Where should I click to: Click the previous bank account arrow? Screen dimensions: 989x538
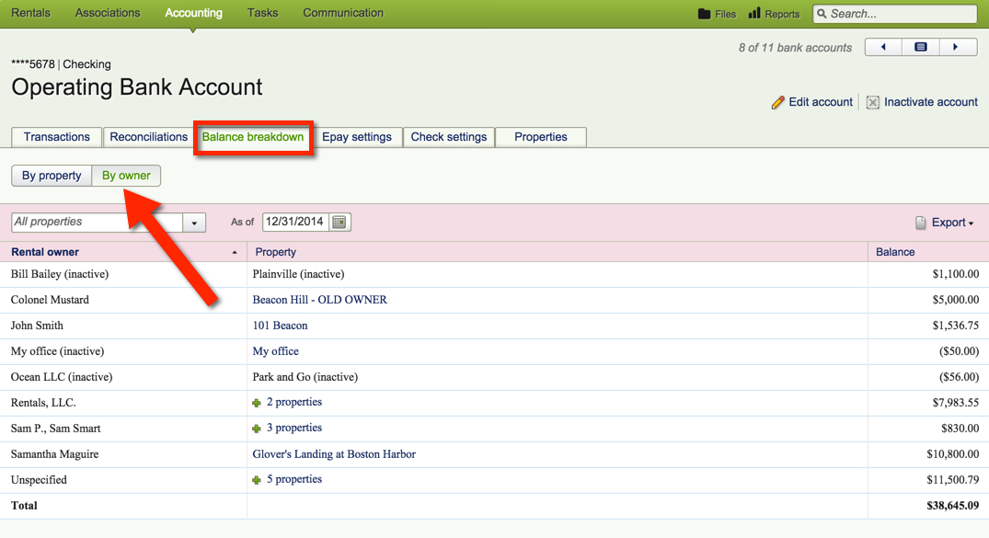point(883,46)
